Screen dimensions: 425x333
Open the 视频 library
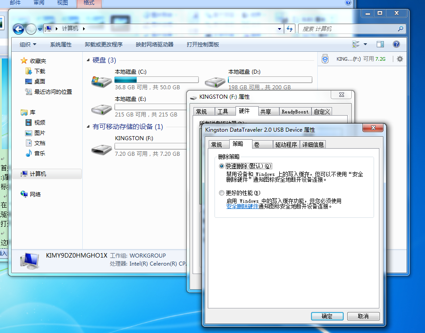coord(40,123)
